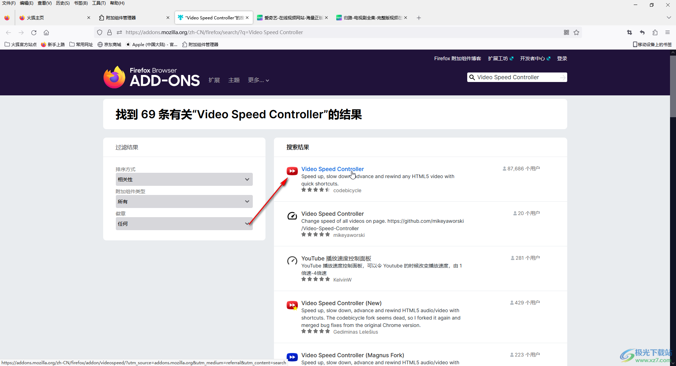Screen dimensions: 676x366
Task: Open the 徽章 任何 dropdown
Action: (x=184, y=224)
